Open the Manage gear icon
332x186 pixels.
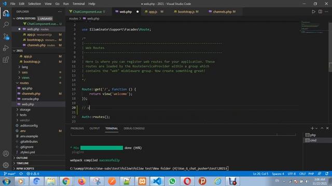[6, 165]
